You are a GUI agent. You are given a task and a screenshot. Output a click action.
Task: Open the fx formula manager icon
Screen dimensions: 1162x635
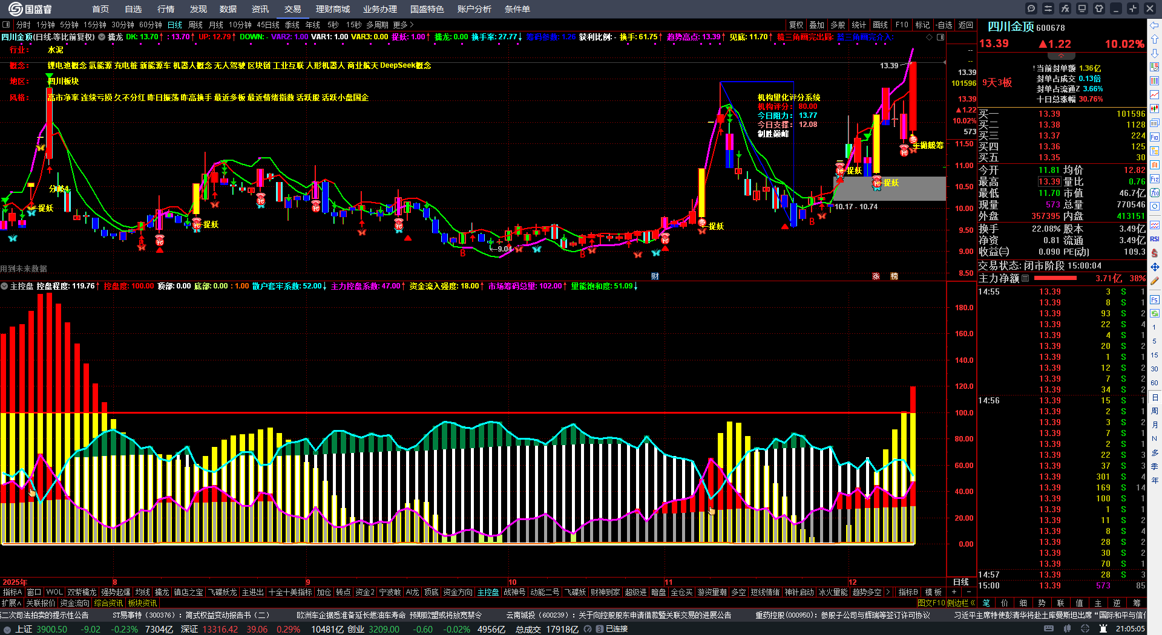[x=1065, y=8]
